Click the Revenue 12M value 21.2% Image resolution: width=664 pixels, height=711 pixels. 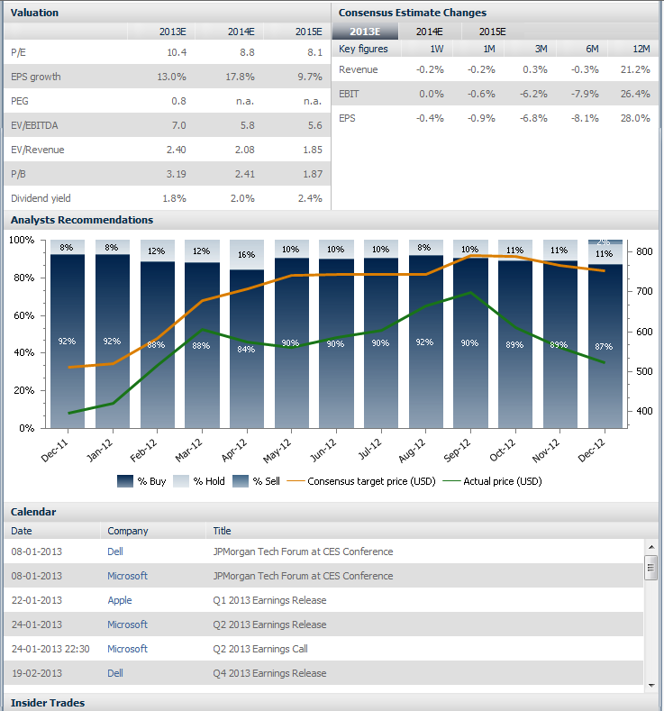635,69
